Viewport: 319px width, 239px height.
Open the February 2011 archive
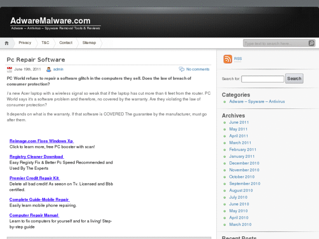243,150
